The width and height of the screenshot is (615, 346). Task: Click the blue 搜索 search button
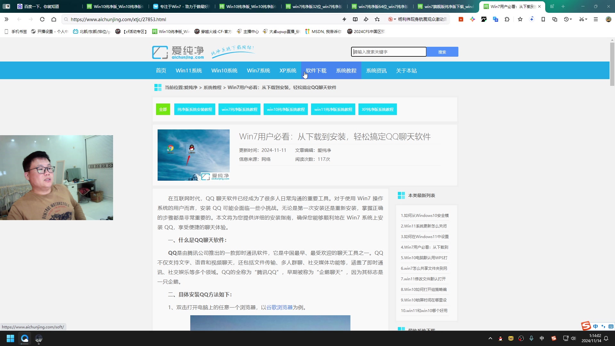click(x=442, y=52)
